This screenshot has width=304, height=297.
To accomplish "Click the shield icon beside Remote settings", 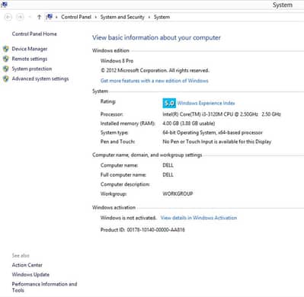I will pyautogui.click(x=6, y=59).
